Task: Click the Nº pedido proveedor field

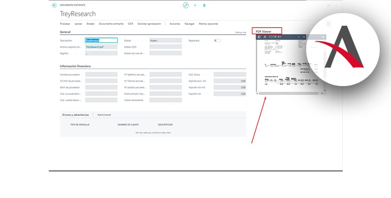Action: click(x=165, y=88)
